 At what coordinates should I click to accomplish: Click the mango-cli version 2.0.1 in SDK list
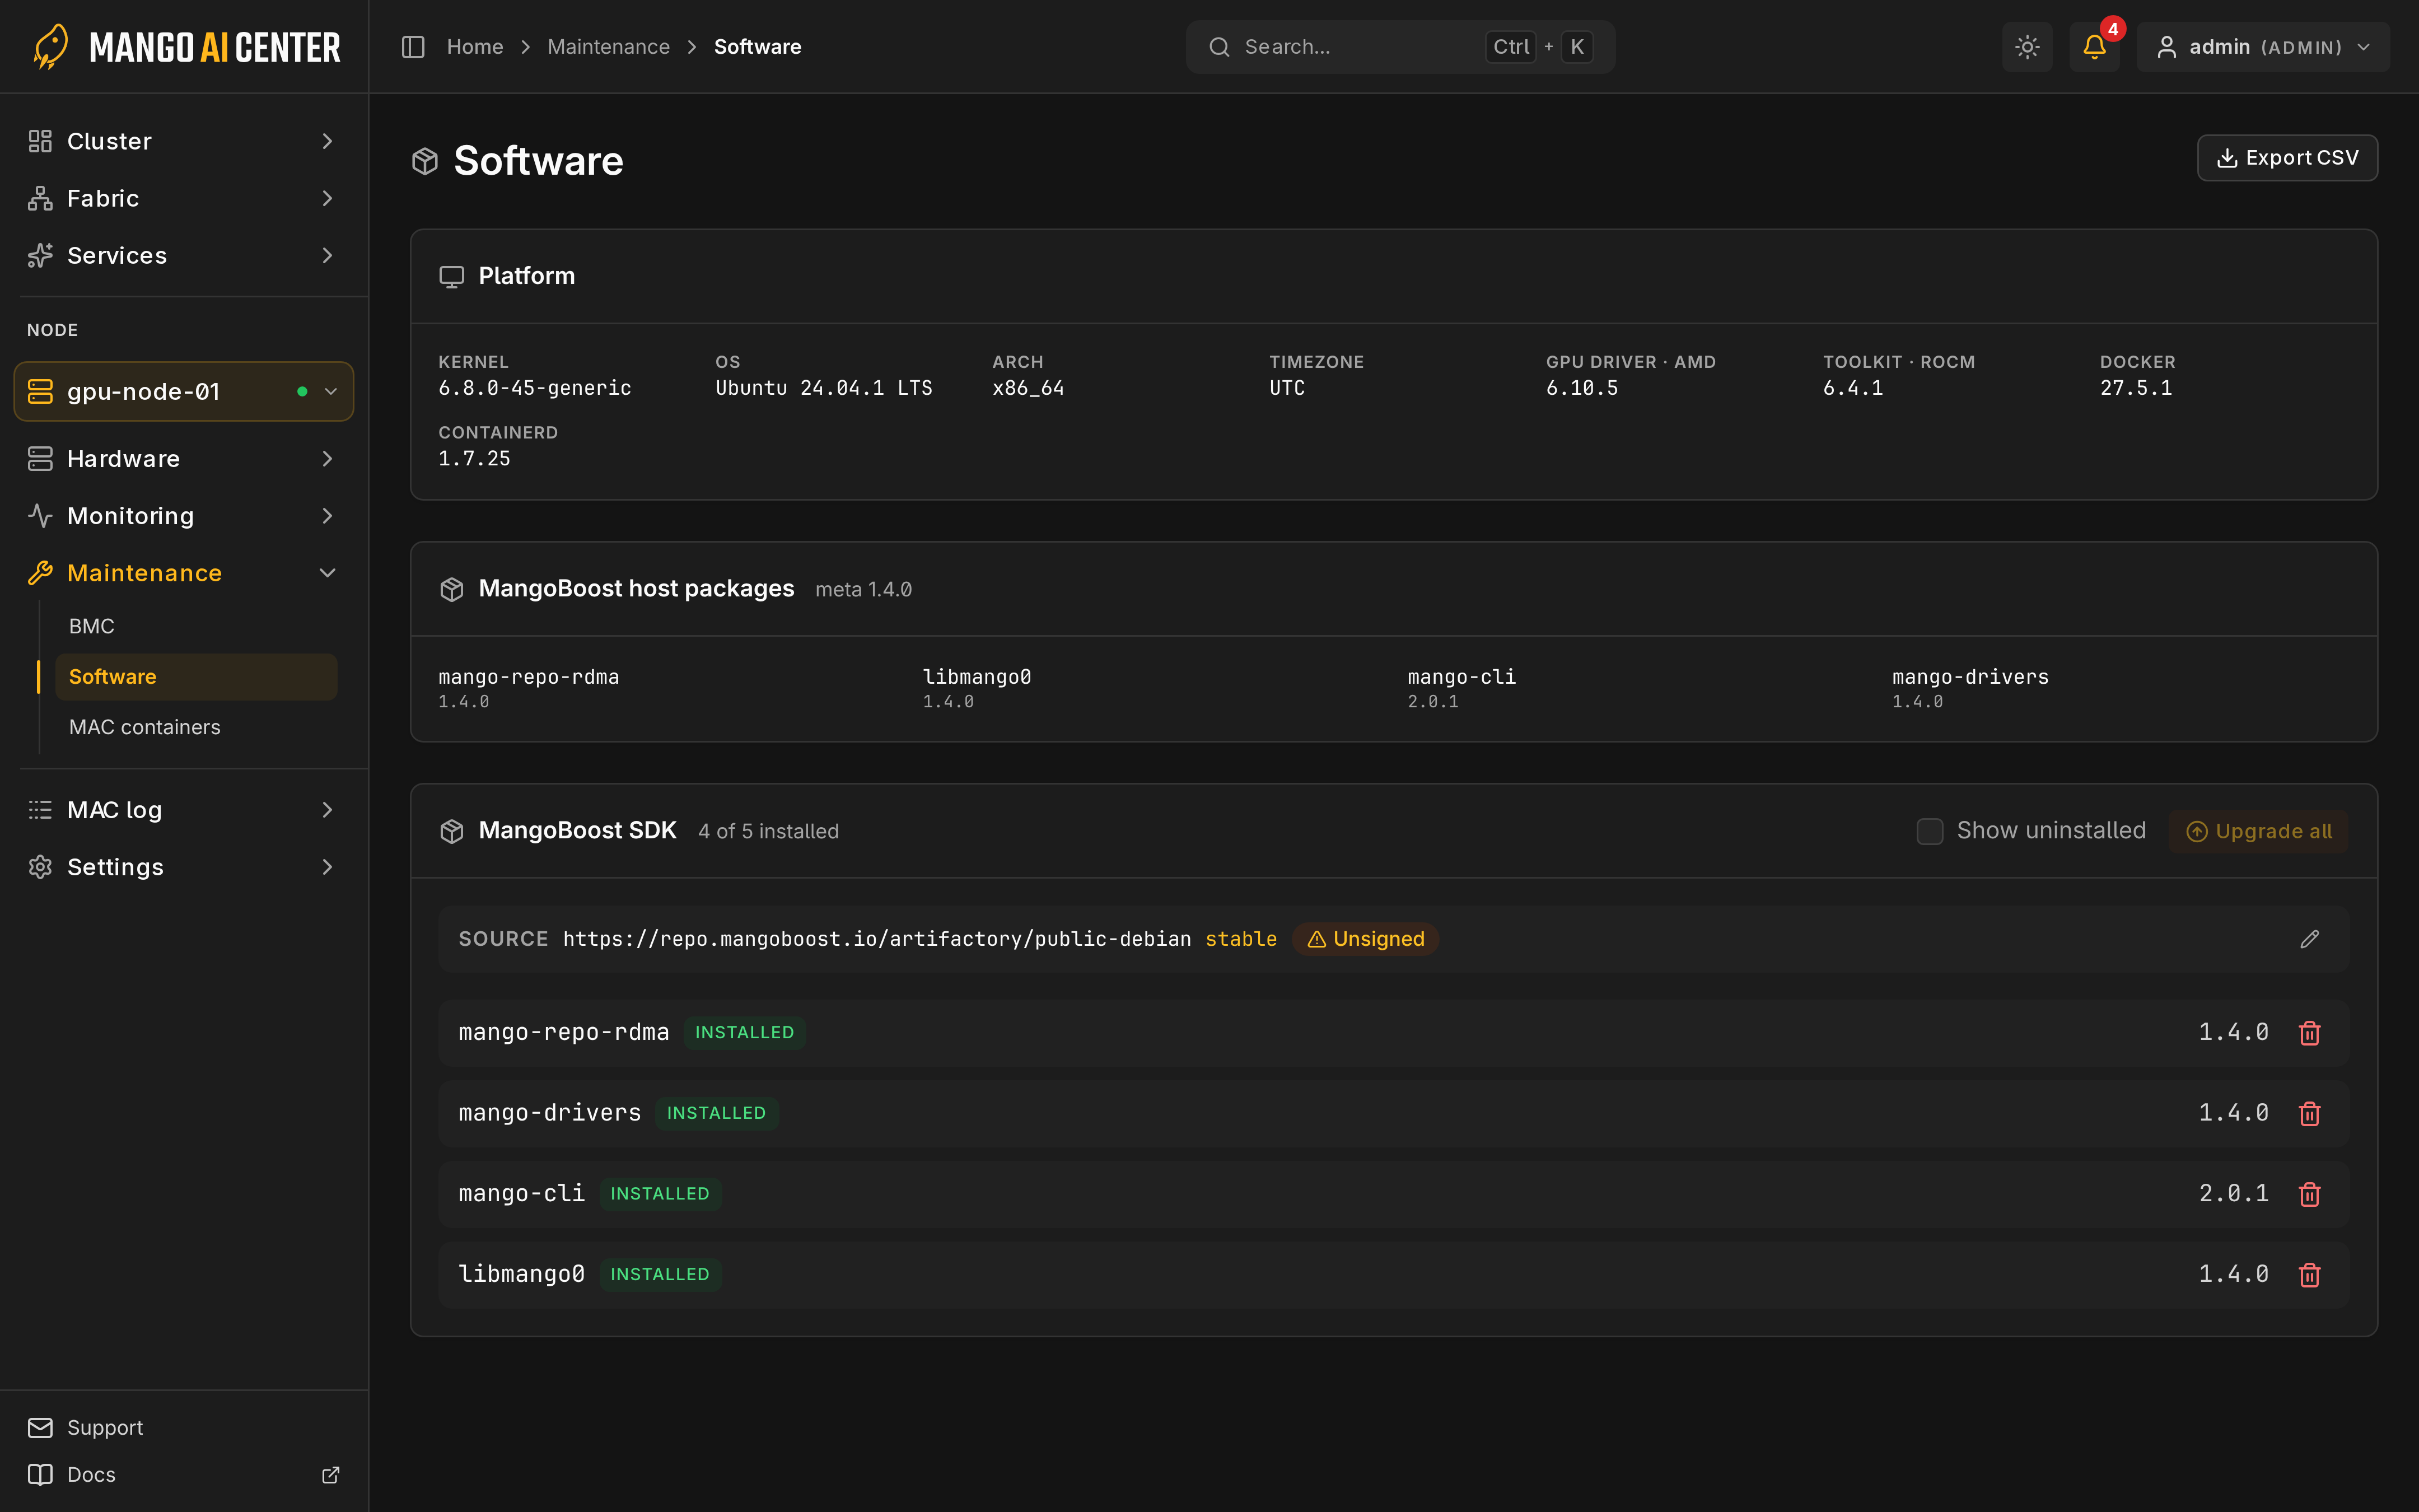(2233, 1194)
